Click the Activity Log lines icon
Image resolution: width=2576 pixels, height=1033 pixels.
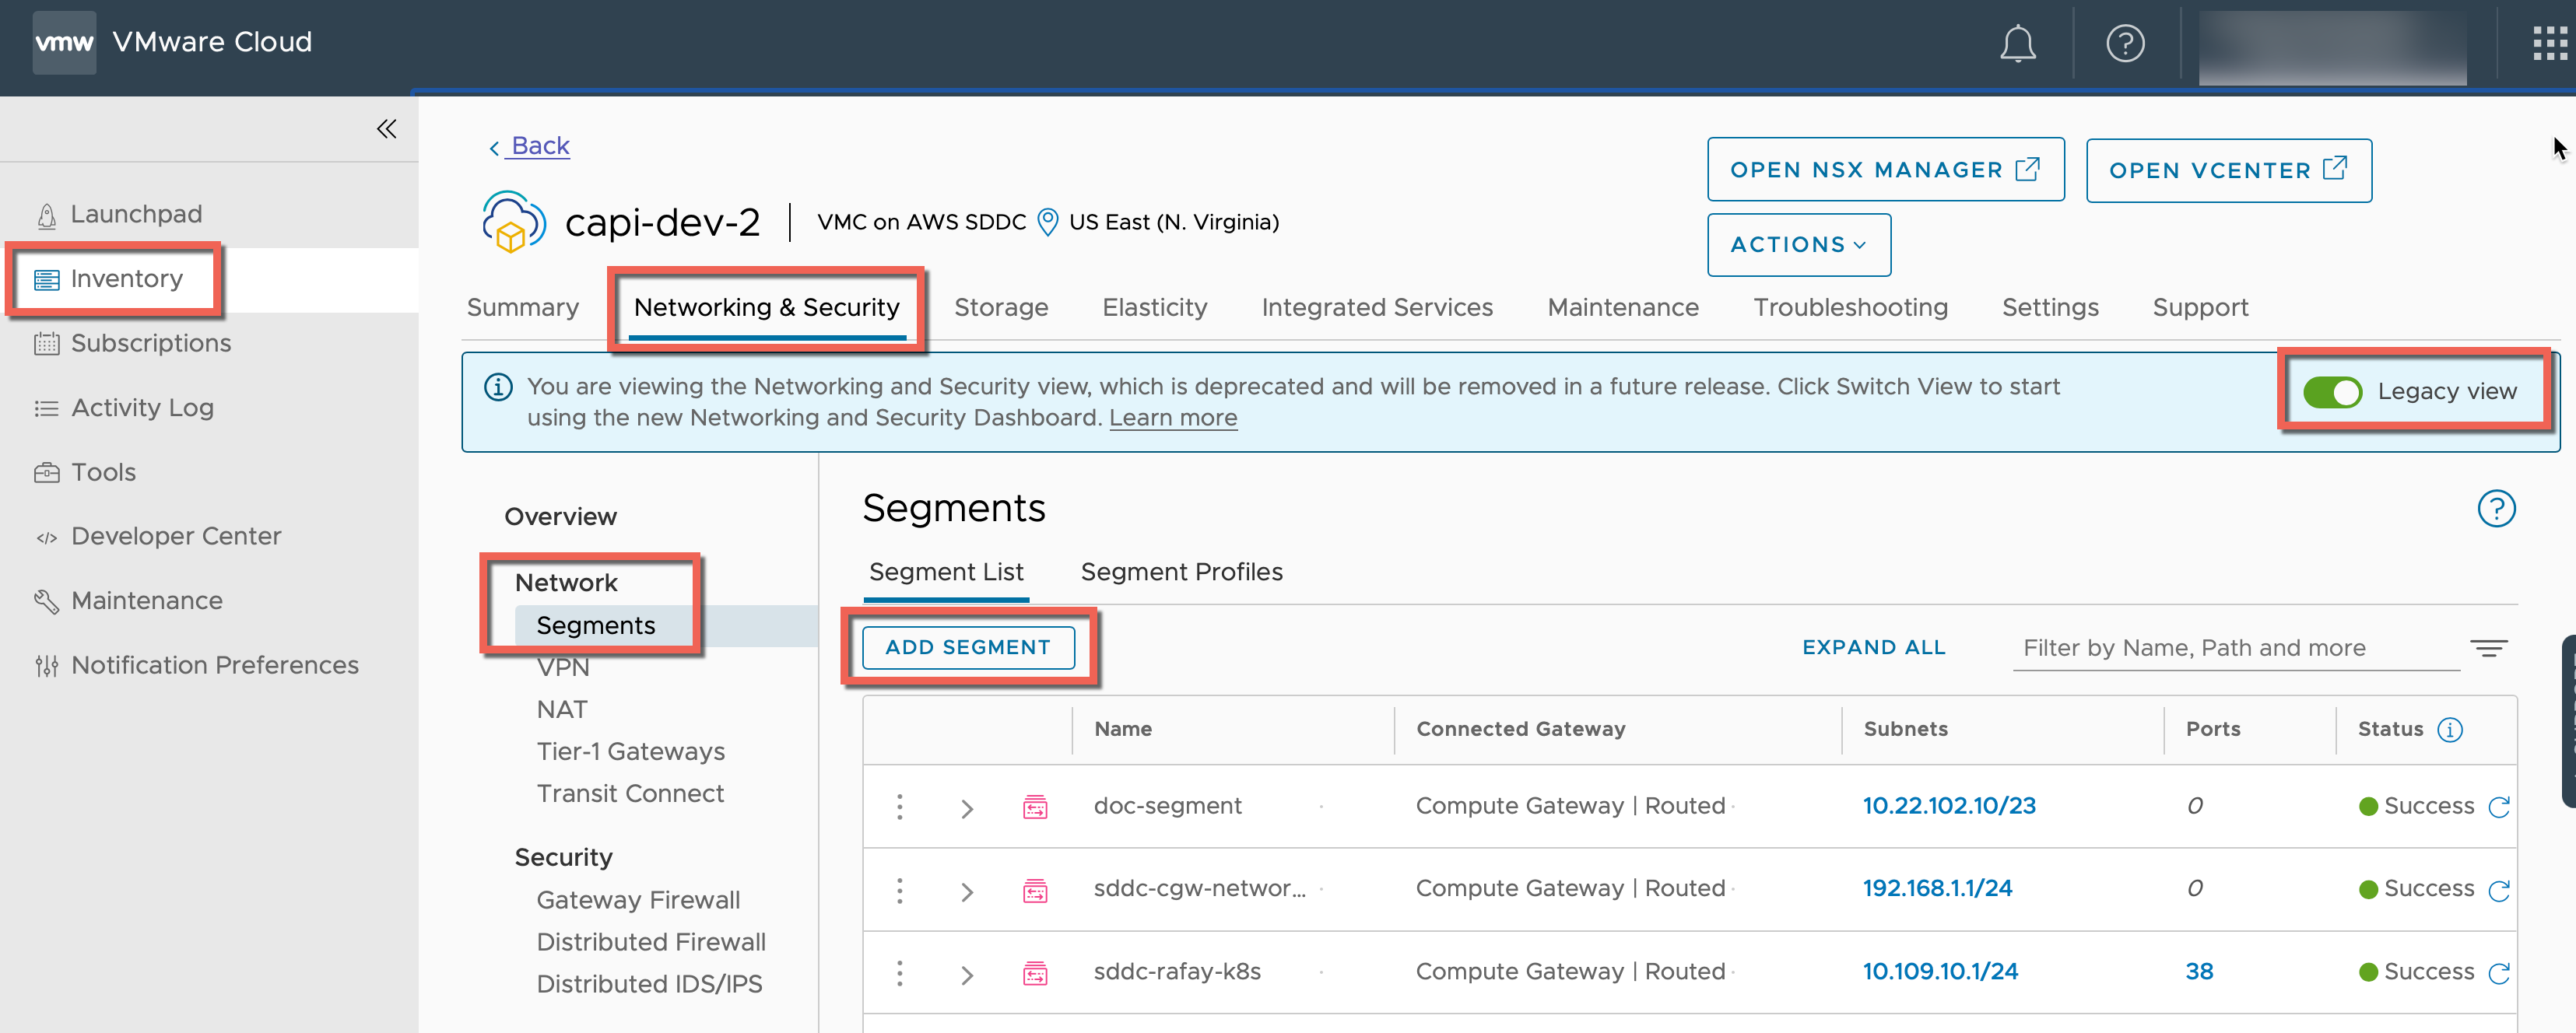46,408
